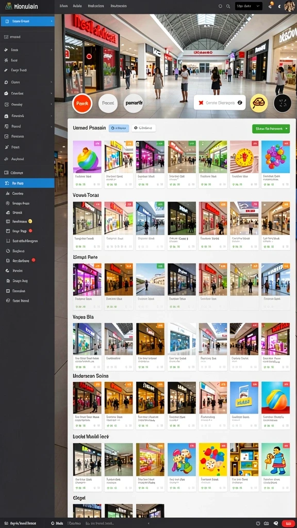
Task: Open the dark dropdown in the top bar
Action: coord(249,6)
